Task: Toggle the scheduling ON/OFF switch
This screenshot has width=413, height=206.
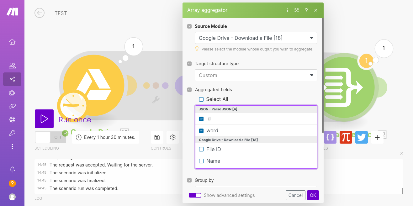Action: (50, 137)
